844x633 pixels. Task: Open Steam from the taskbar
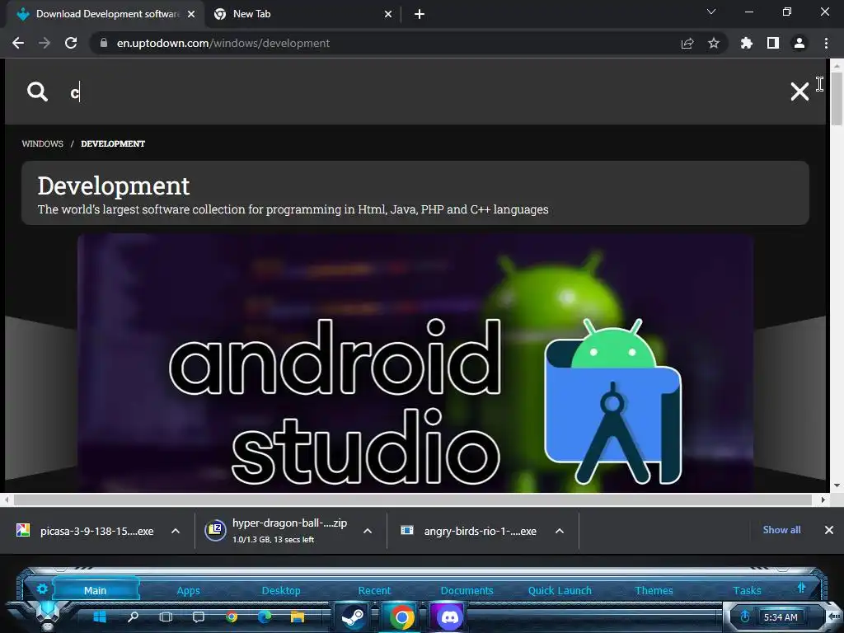pos(353,617)
